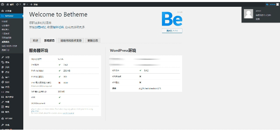The height and width of the screenshot is (131, 280).
Task: Open the WordPress logo menu
Action: [3, 4]
